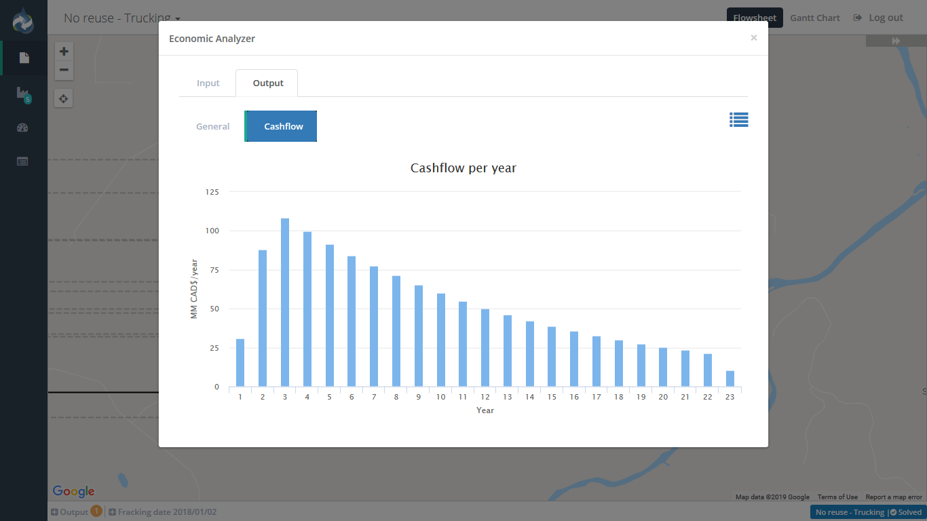The image size is (927, 521).
Task: Close the Economic Analyzer dialog
Action: click(753, 38)
